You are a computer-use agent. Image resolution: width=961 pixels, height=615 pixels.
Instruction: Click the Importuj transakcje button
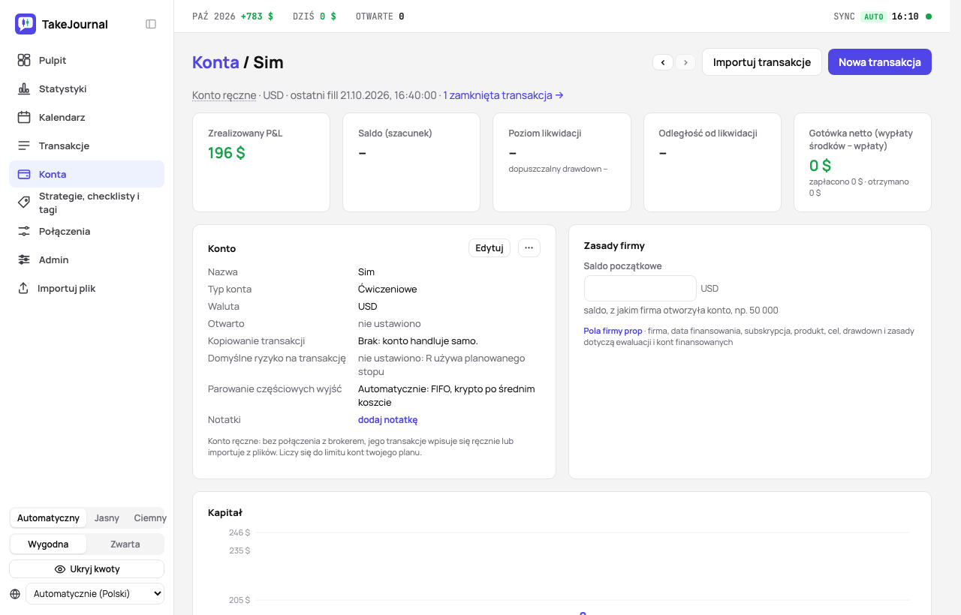click(x=762, y=62)
